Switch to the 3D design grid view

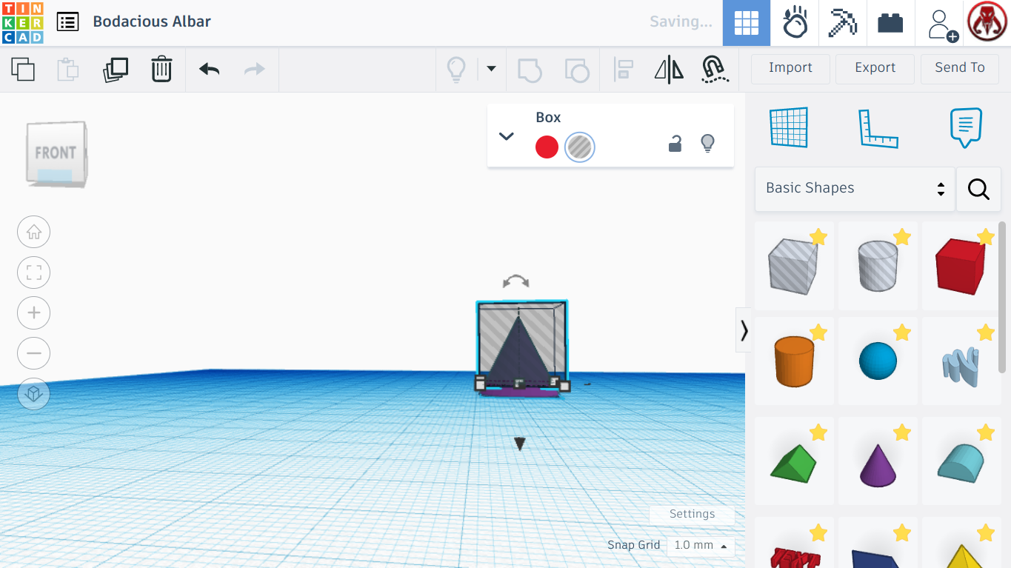747,23
